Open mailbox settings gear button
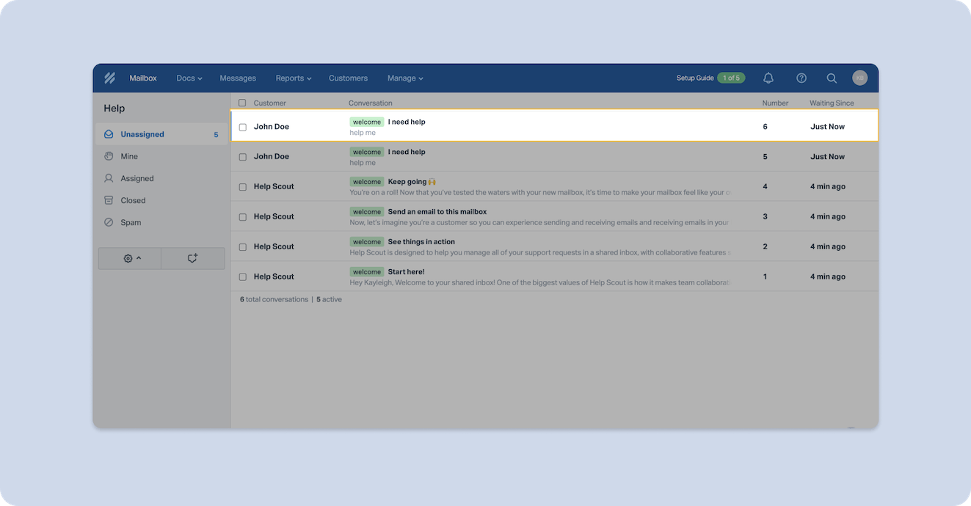971x506 pixels. 130,258
